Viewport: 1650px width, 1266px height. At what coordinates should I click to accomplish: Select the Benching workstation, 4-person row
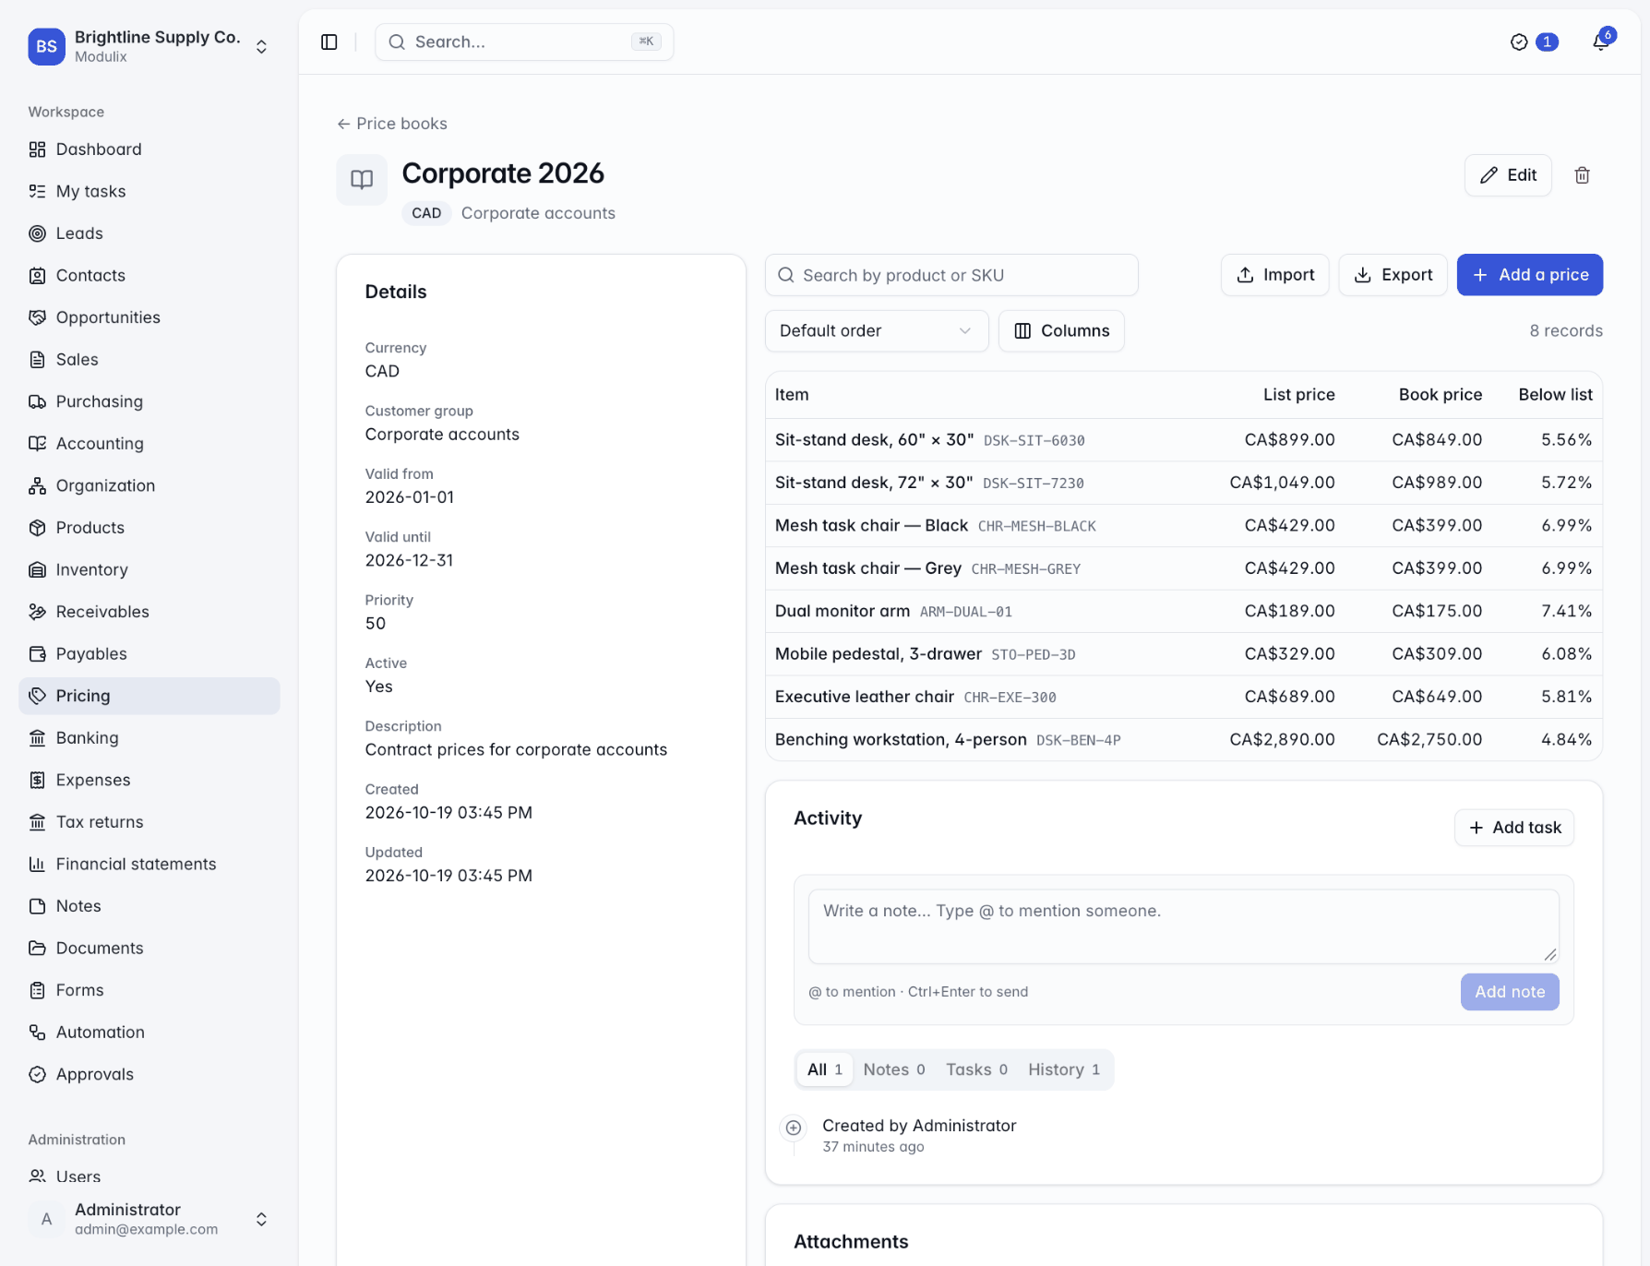point(1184,740)
